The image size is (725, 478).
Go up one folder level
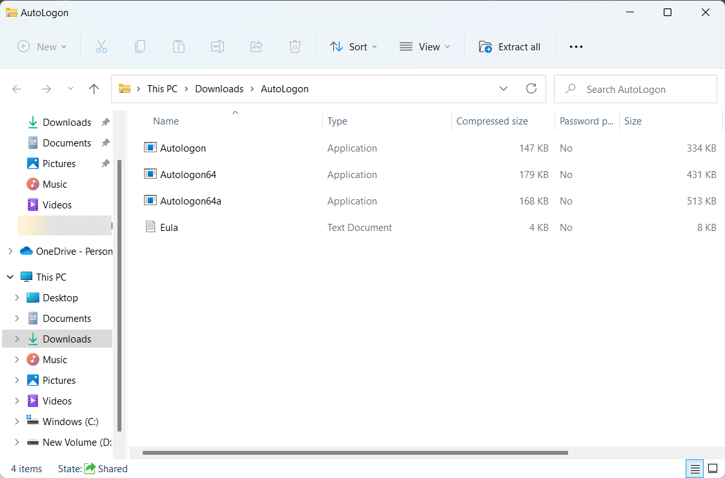94,88
